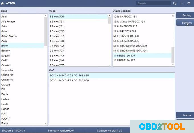
Task: Select Aebi brand
Action: pos(23,17)
